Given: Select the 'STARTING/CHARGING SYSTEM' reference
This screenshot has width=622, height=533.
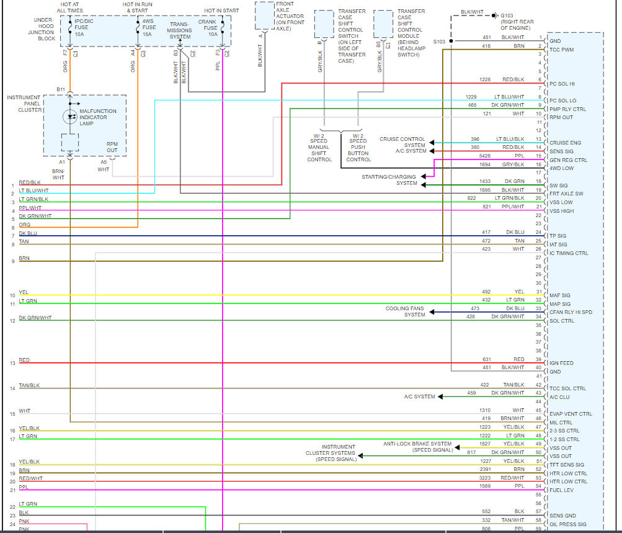Looking at the screenshot, I should point(389,180).
